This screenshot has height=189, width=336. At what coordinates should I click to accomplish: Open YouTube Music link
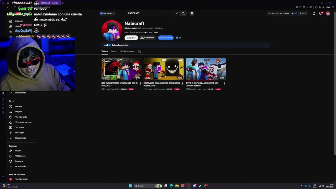click(x=19, y=179)
